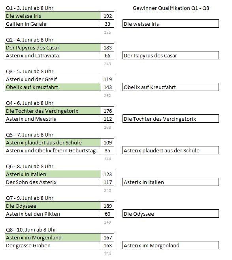Select the 'Gallien in Gefahr' cell

[x=53, y=24]
